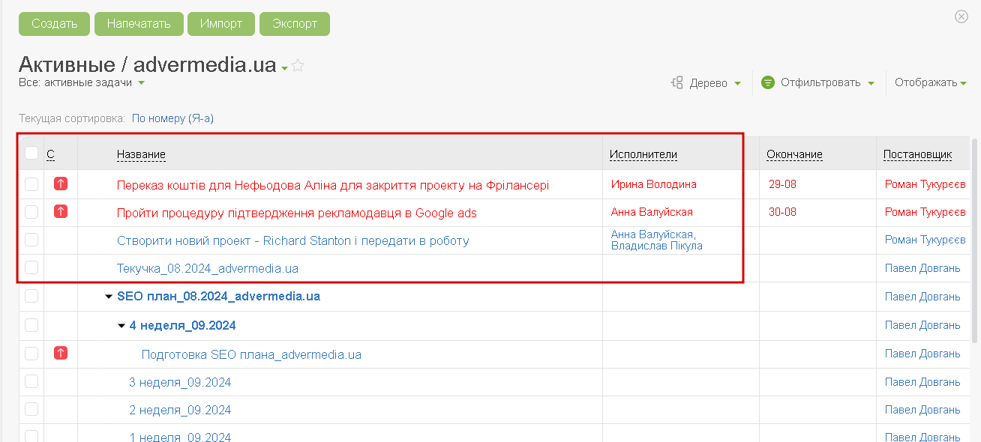Close the panel with the round X icon
This screenshot has height=442, width=981.
961,16
